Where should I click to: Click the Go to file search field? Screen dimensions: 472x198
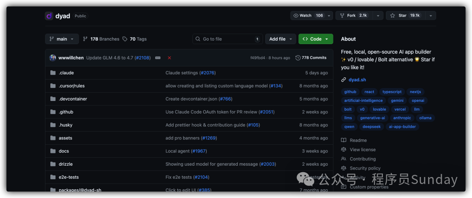(x=227, y=39)
